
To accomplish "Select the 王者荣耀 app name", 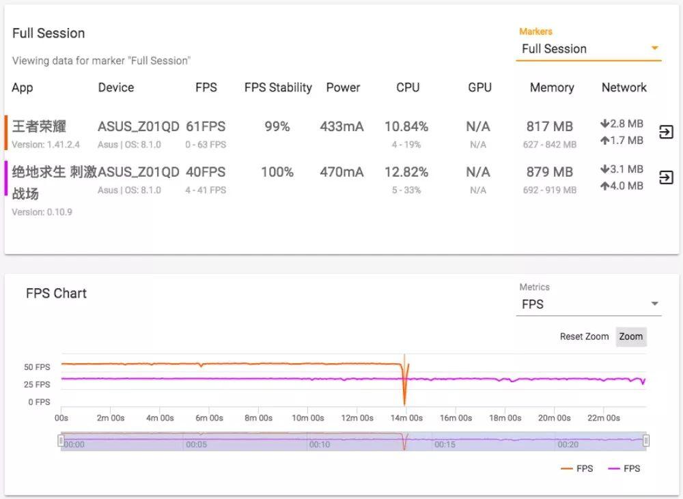I will click(x=39, y=126).
